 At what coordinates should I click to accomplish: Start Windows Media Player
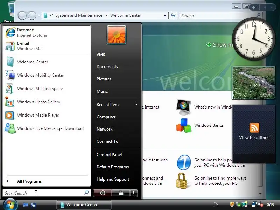[47, 115]
